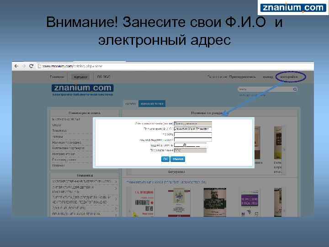
Task: Confirm the dialog with OK button
Action: coord(165,159)
